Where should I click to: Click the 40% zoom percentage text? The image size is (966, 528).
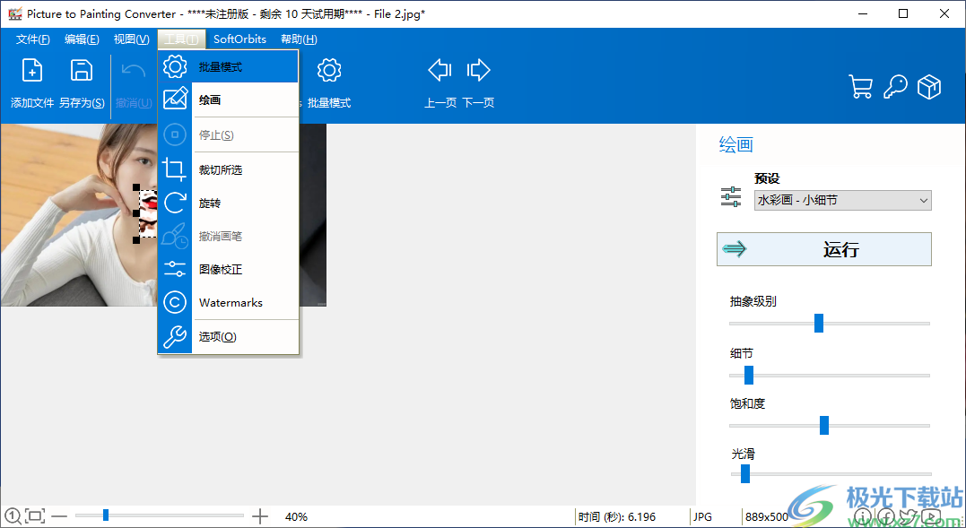(296, 517)
